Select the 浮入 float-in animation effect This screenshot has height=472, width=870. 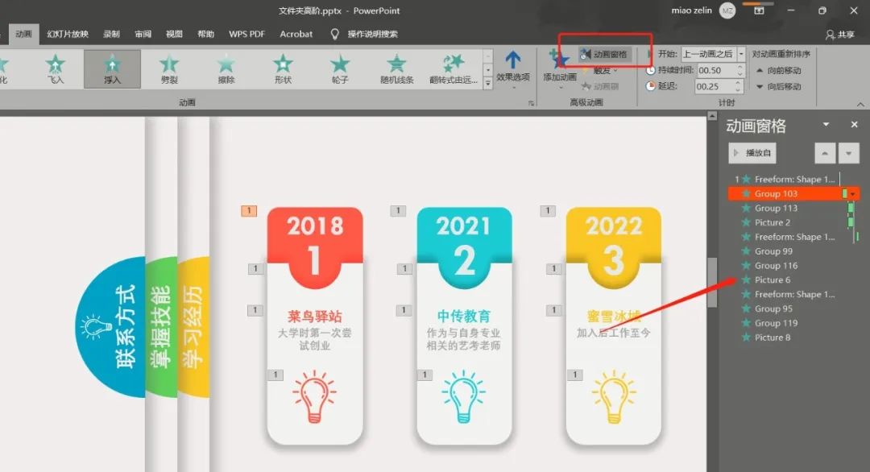[112, 68]
